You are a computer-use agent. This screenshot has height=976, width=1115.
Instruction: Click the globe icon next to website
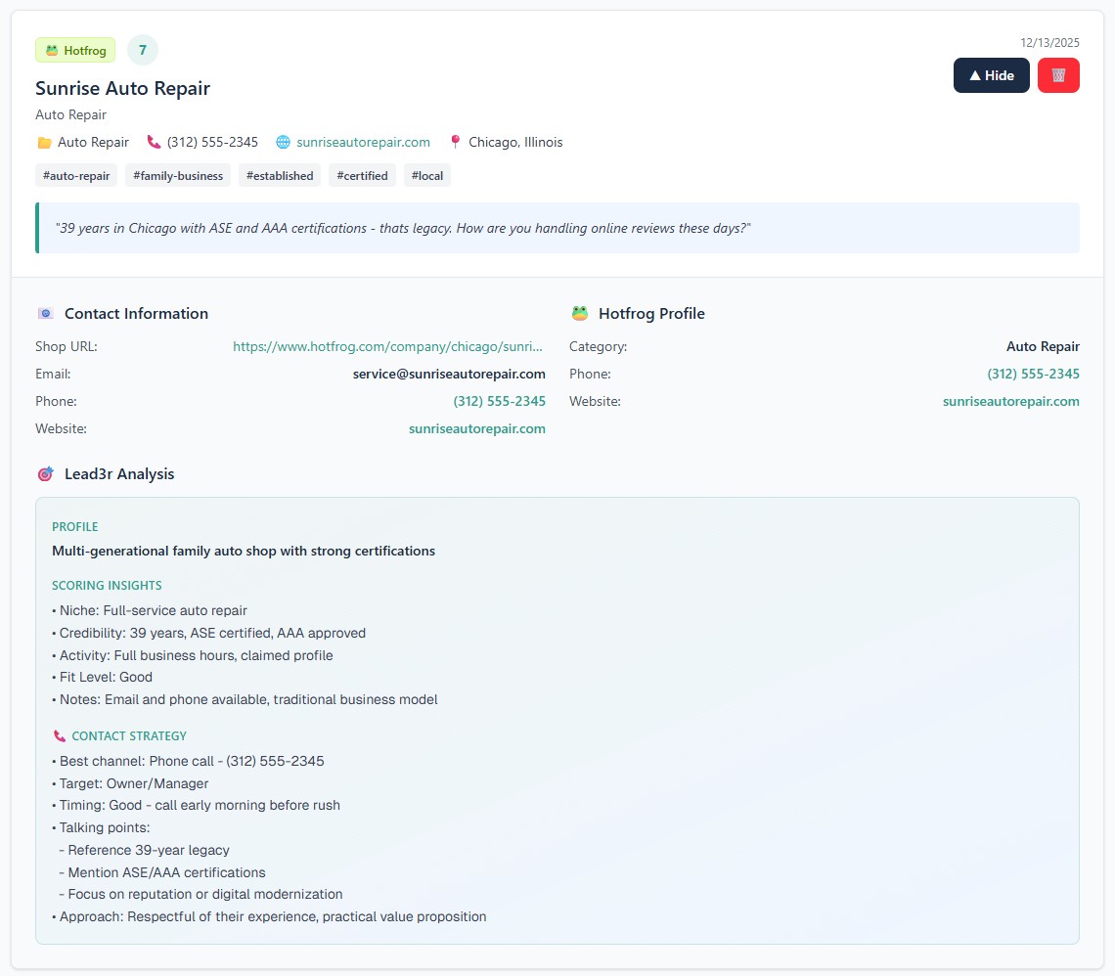coord(284,143)
